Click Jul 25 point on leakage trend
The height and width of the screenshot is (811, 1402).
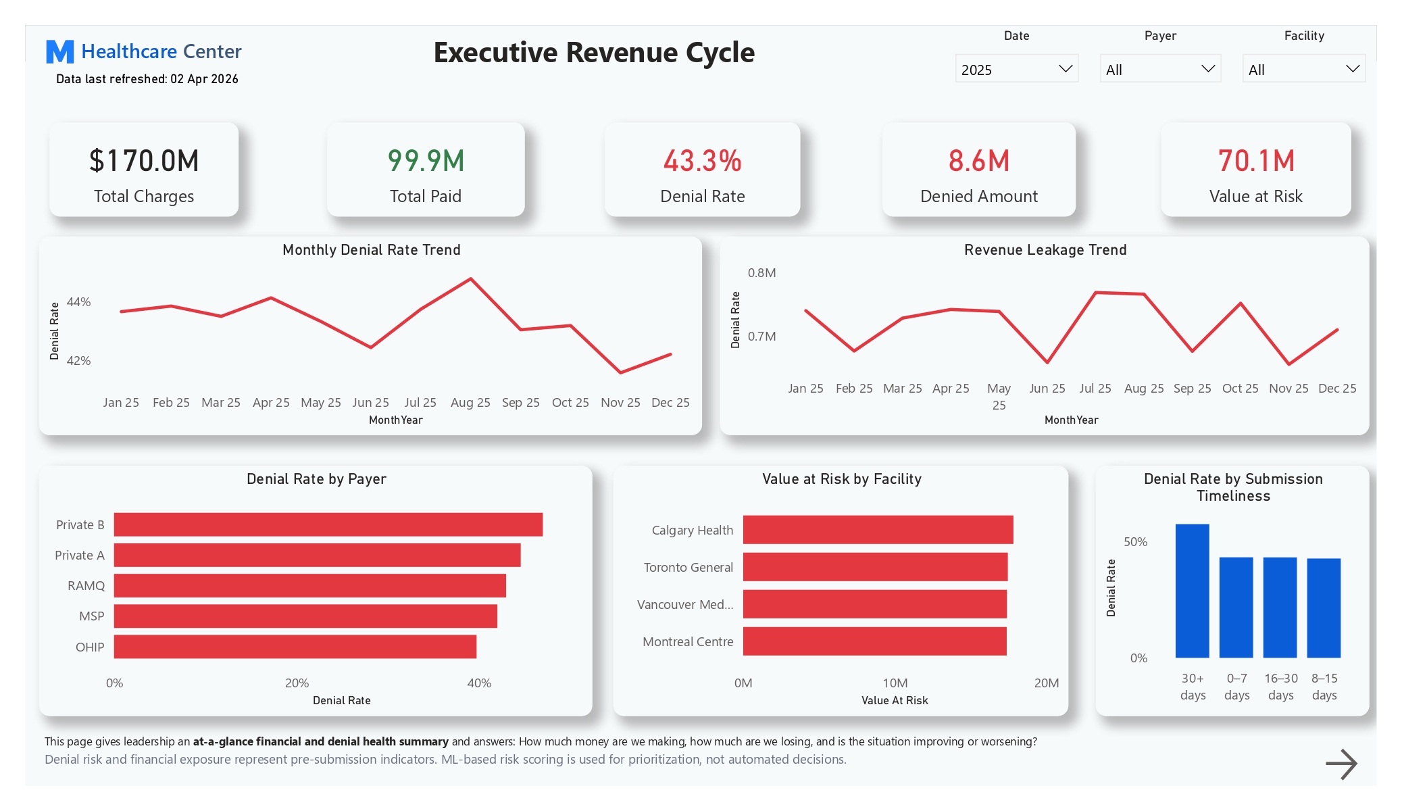tap(1095, 293)
